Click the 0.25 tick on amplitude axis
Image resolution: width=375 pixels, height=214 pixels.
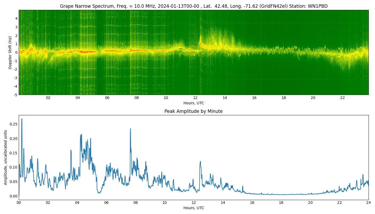[13, 124]
